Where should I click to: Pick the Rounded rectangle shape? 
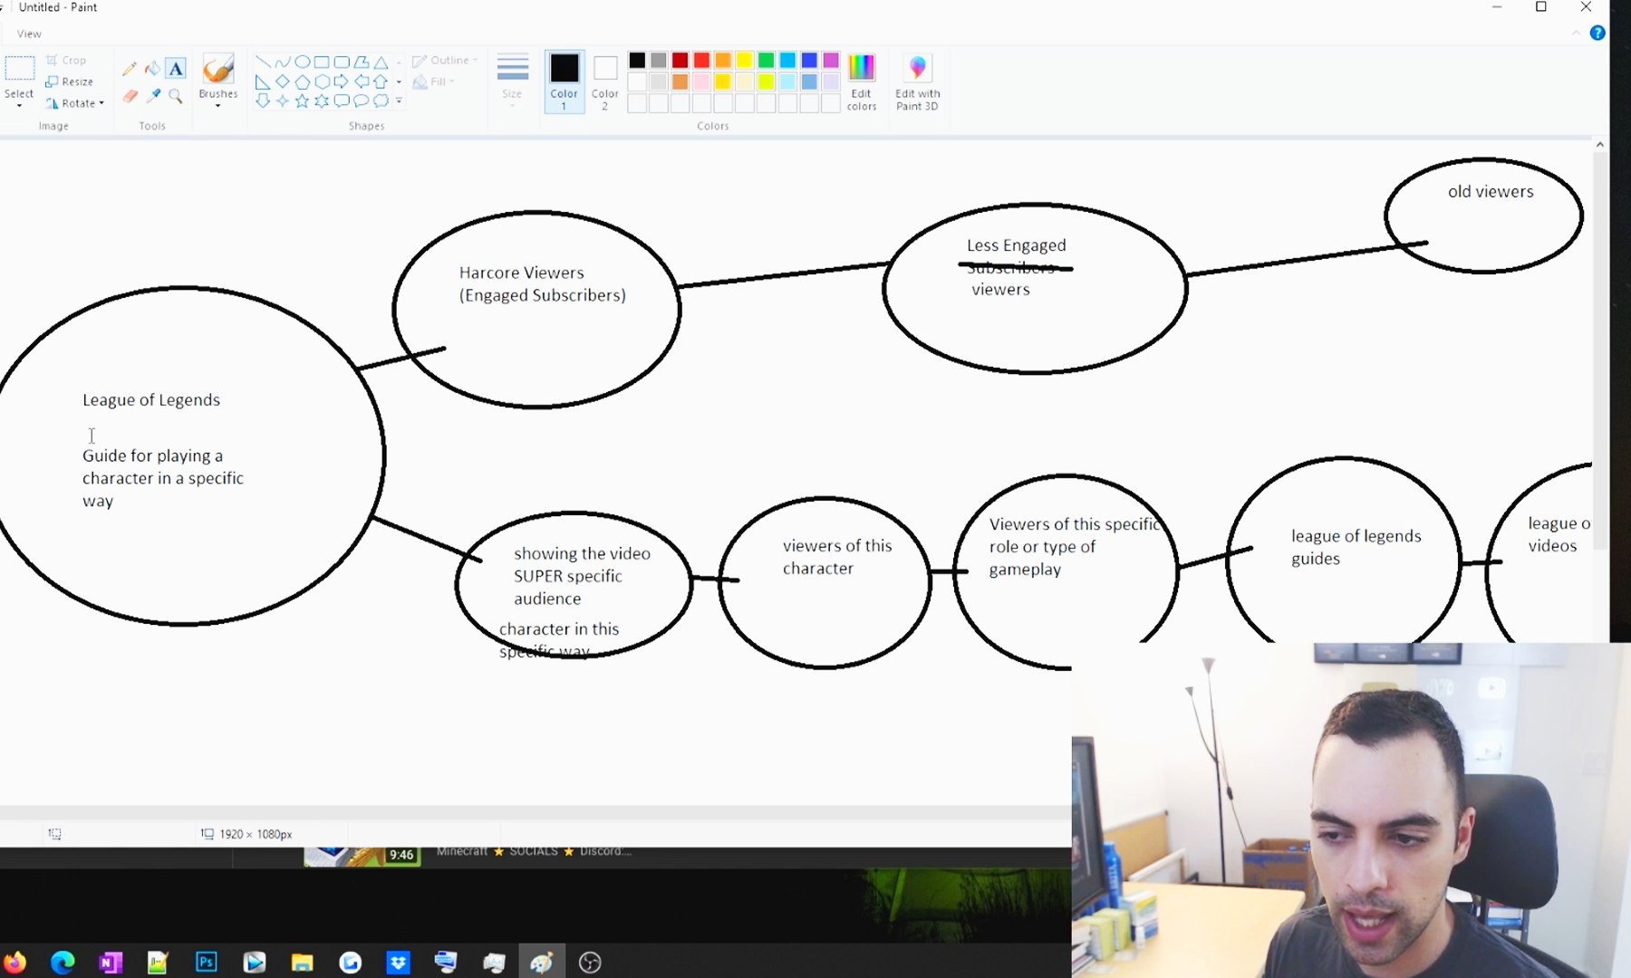pyautogui.click(x=342, y=62)
